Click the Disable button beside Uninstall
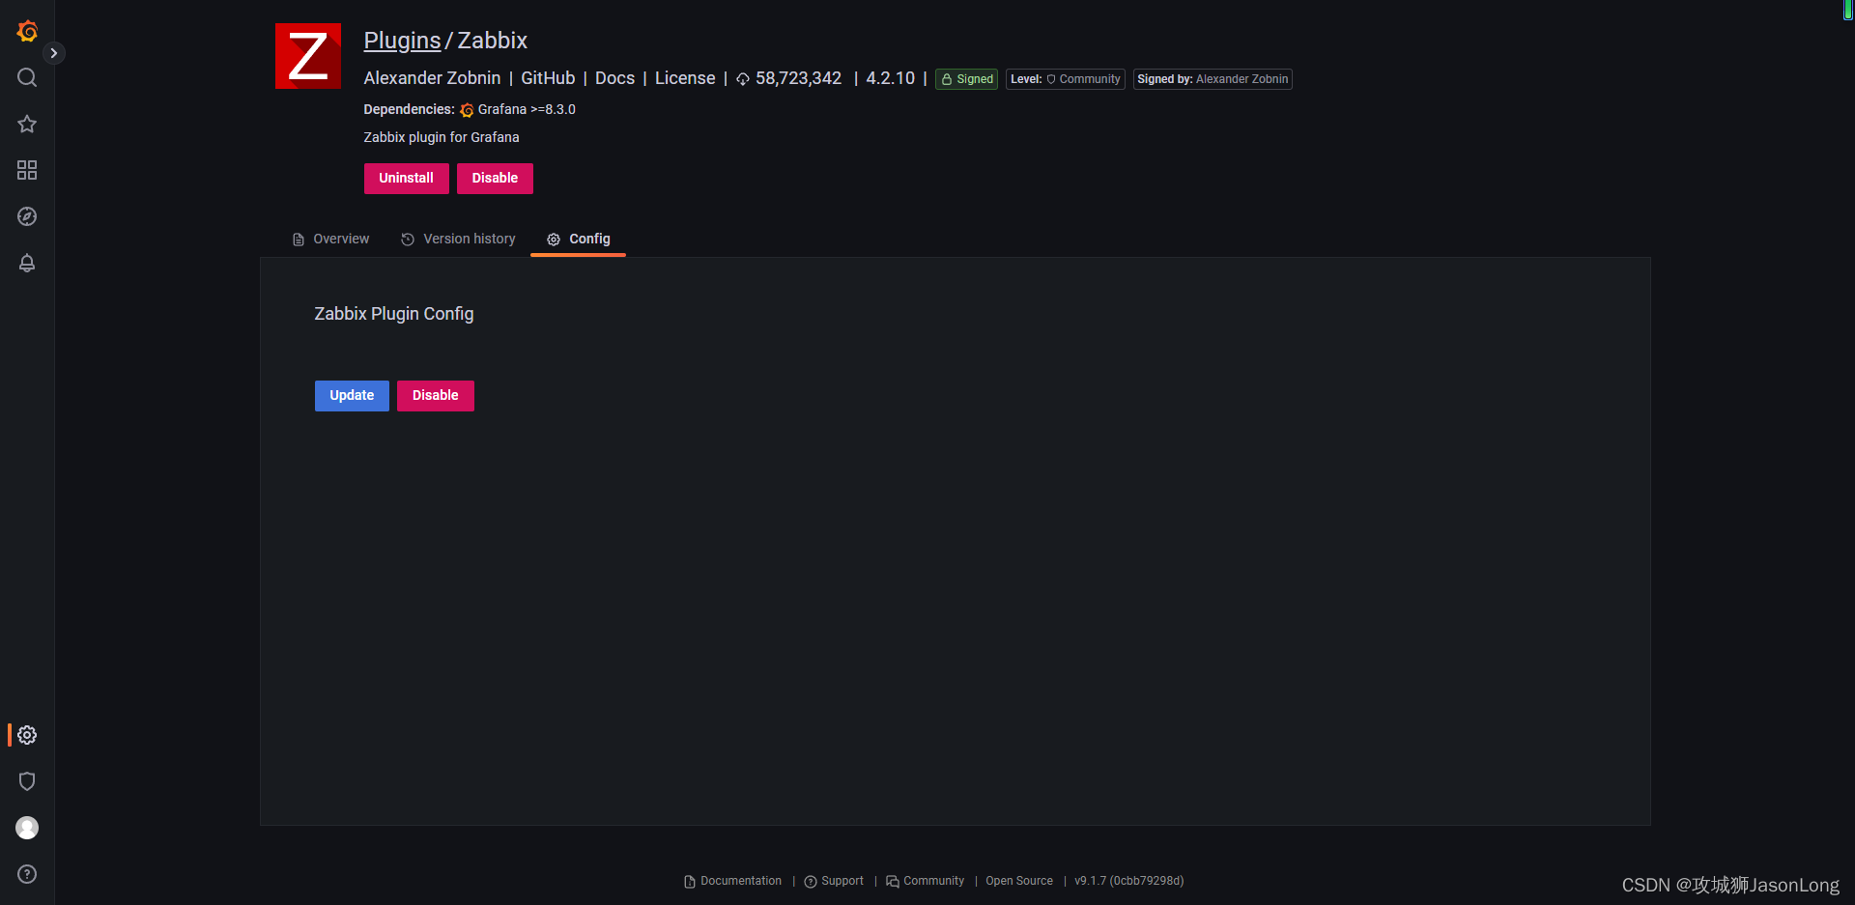 coord(495,179)
